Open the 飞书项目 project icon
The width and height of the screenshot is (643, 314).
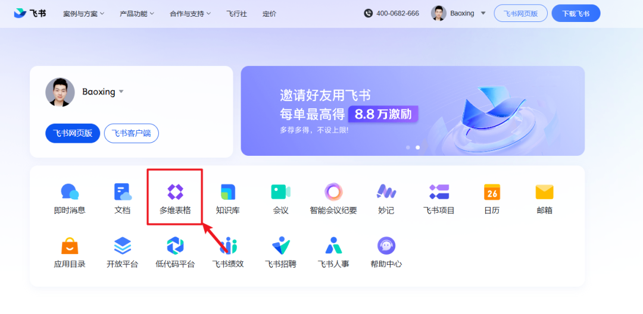click(x=439, y=191)
